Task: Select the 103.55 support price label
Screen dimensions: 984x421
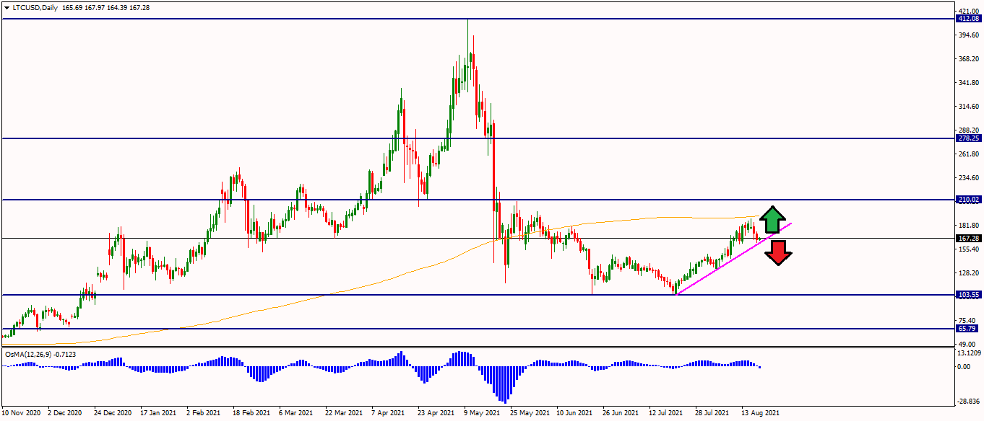Action: click(x=968, y=295)
